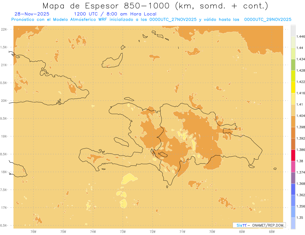This screenshot has height=235, width=305.
Task: Click the "1.368" color scale value
Action: (301, 184)
